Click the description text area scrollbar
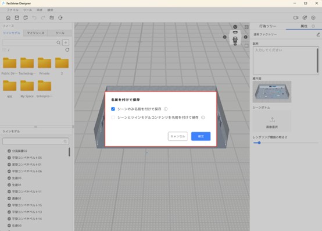This screenshot has height=231, width=322. (317, 60)
